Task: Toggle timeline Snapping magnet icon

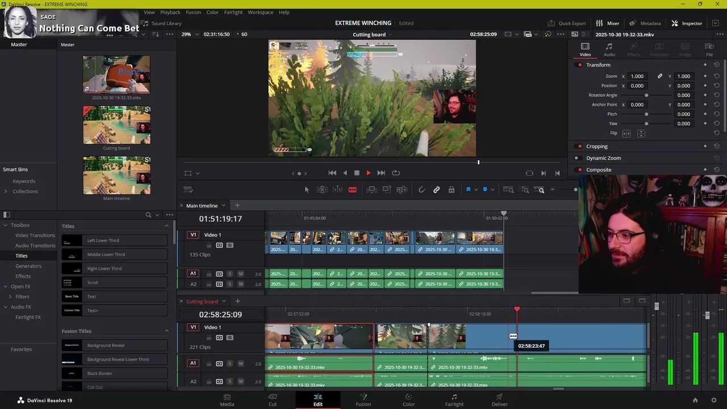Action: tap(421, 190)
